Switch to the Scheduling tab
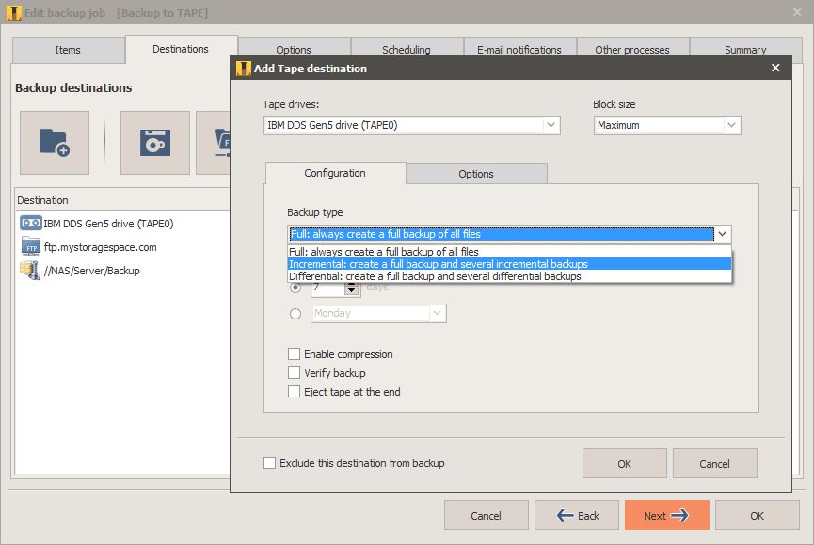This screenshot has height=545, width=814. tap(407, 49)
